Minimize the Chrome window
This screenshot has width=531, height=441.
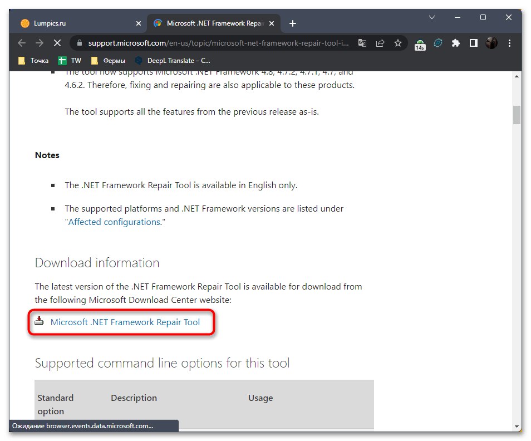click(x=458, y=17)
